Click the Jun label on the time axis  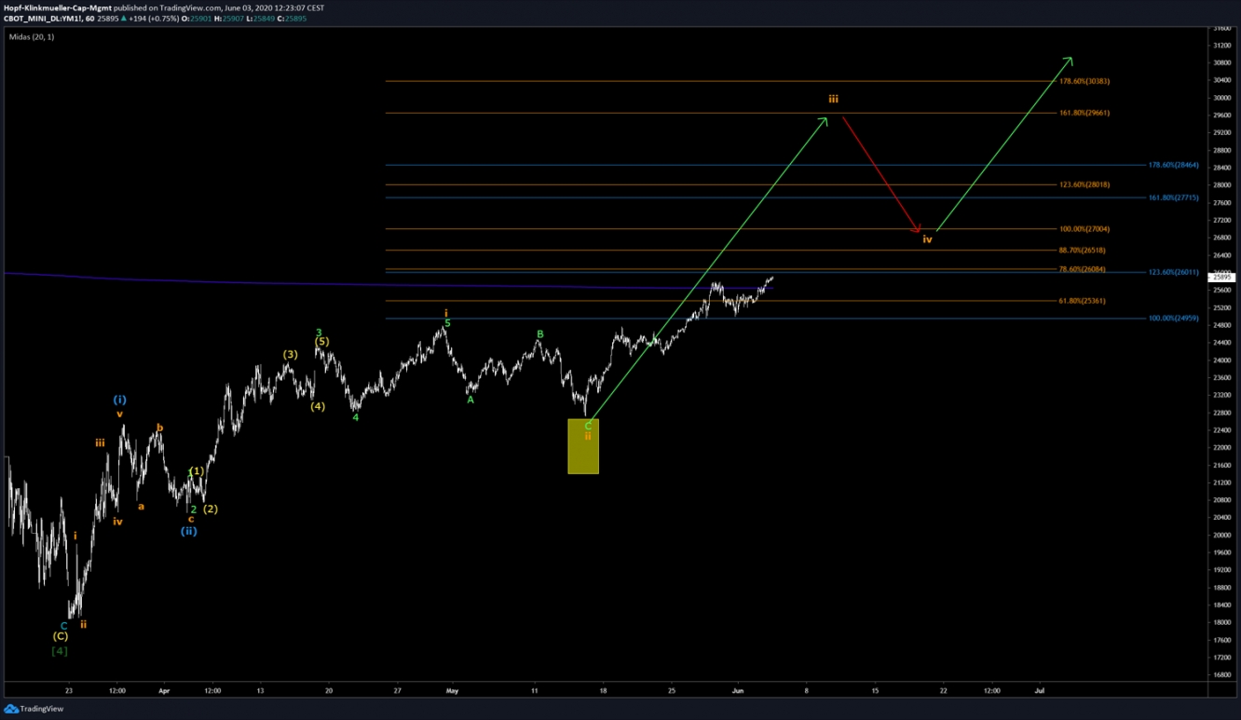pyautogui.click(x=738, y=691)
